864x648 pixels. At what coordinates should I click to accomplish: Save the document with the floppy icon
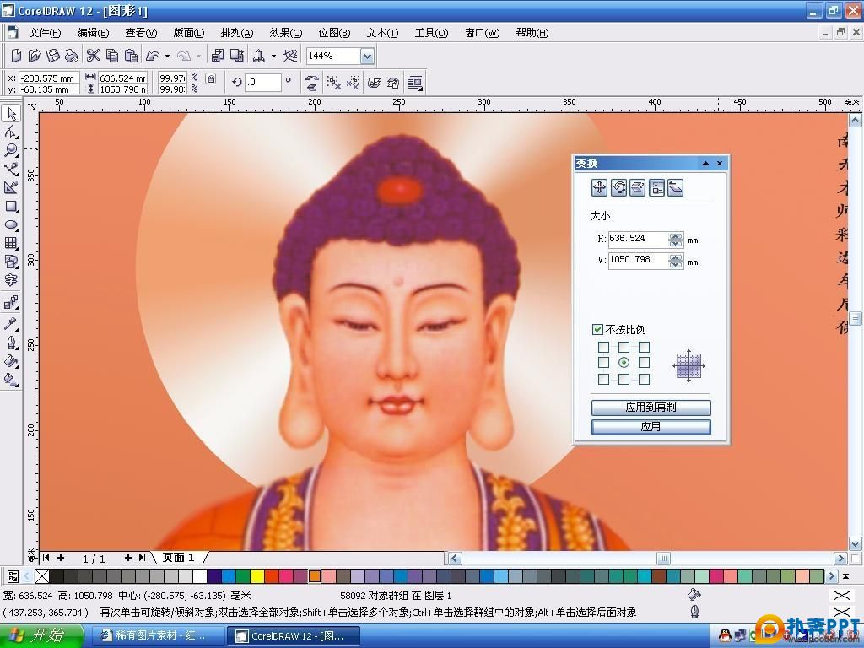tap(53, 56)
